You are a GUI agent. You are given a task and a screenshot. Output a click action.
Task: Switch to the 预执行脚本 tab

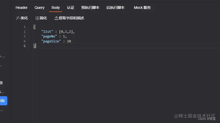90,8
